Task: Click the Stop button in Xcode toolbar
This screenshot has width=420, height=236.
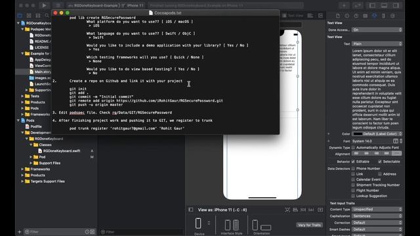Action: [58, 5]
